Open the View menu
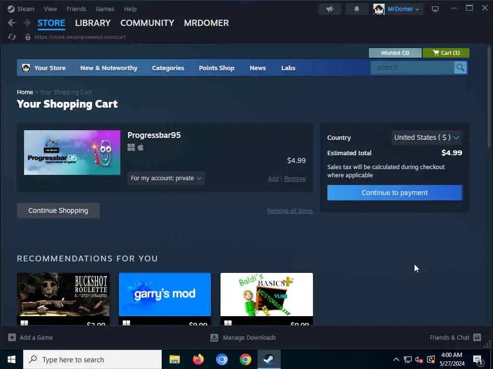 pyautogui.click(x=50, y=9)
